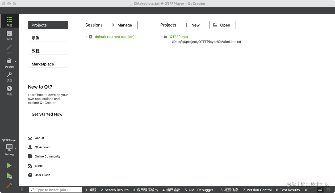The image size is (335, 193).
Task: Click the Qt Account person icon
Action: click(x=30, y=147)
